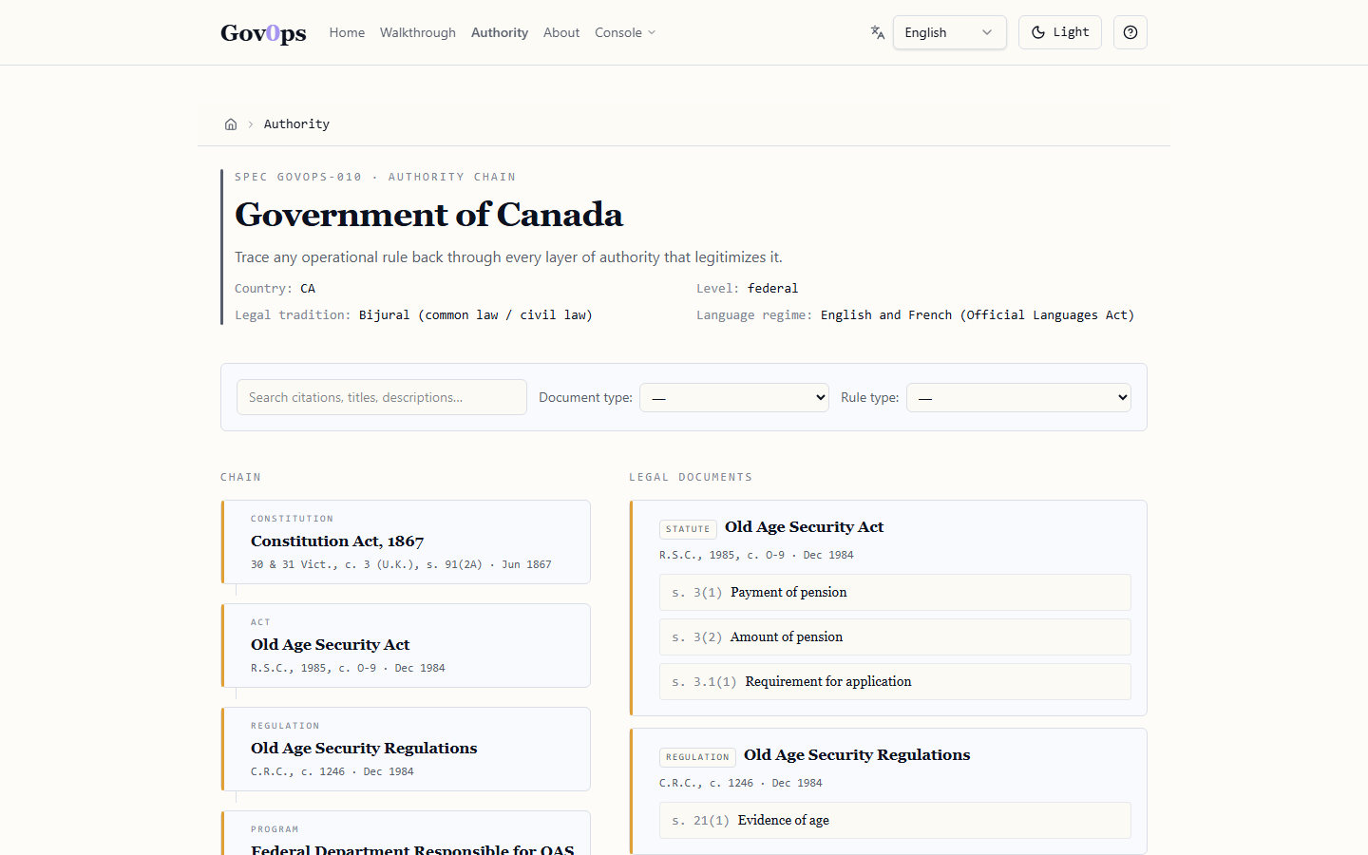Click the LEGAL DOCUMENTS section label
Viewport: 1368px width, 855px height.
tap(691, 478)
